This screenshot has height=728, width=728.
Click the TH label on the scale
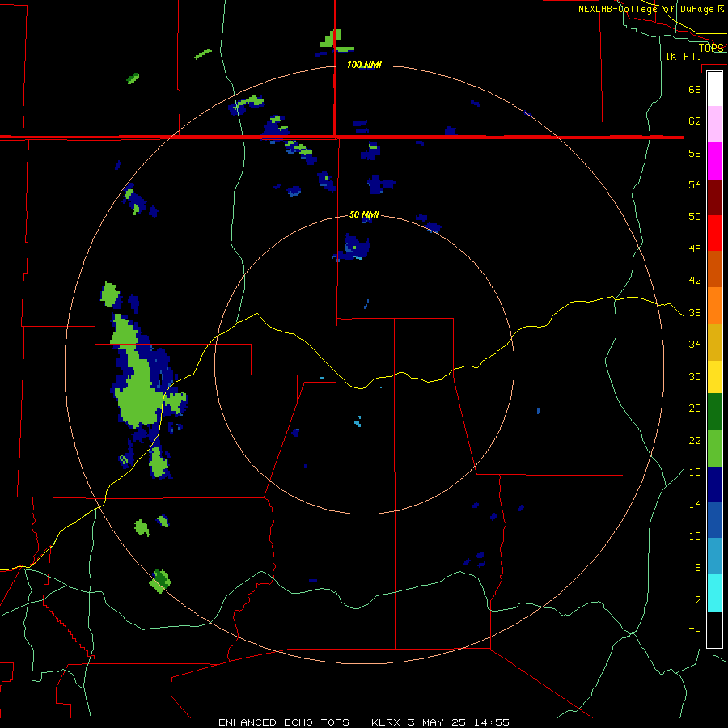click(x=695, y=631)
